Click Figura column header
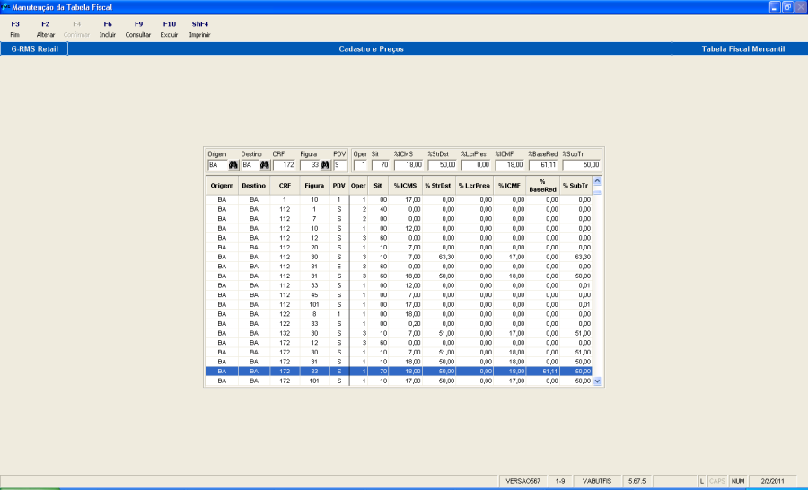The height and width of the screenshot is (490, 808). [x=314, y=186]
